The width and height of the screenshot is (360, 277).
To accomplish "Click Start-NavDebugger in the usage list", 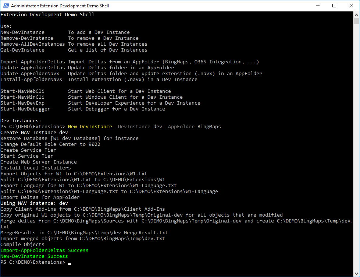I will pos(25,109).
